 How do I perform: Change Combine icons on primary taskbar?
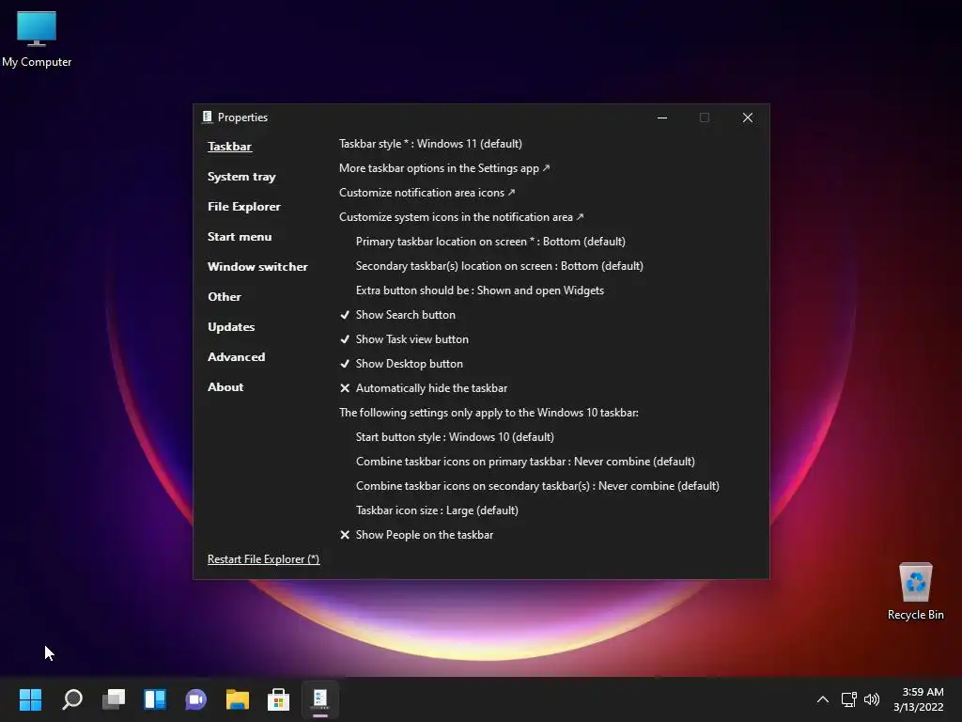[x=525, y=462]
